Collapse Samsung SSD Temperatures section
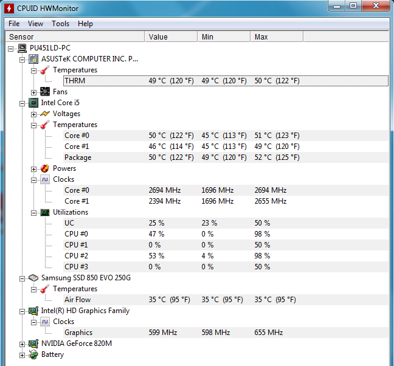The image size is (394, 366). tap(33, 289)
